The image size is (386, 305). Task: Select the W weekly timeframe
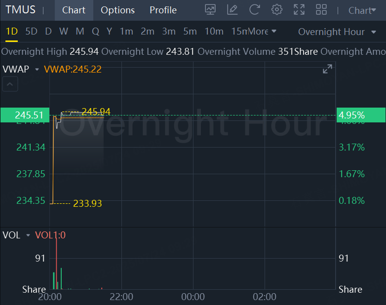pyautogui.click(x=64, y=32)
